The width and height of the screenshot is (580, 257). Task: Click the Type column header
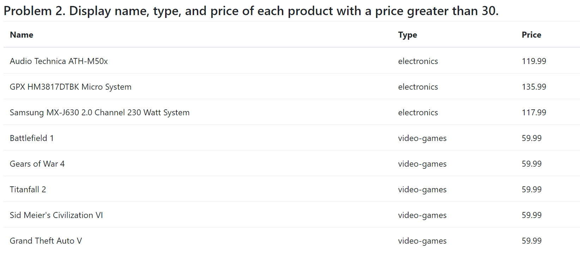407,35
